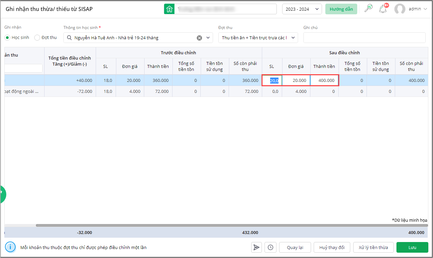Click the hoạt động ngoài… row name
This screenshot has width=433, height=258.
[x=22, y=91]
